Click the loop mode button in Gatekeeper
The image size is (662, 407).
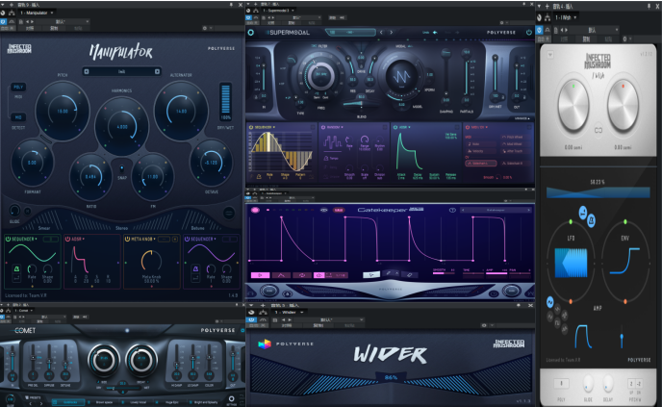click(x=302, y=275)
